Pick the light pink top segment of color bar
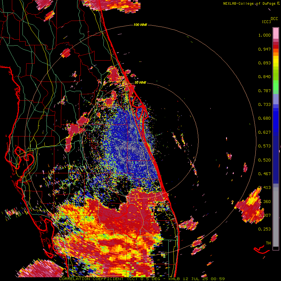Screen dimensions: 281x281 (x=276, y=33)
